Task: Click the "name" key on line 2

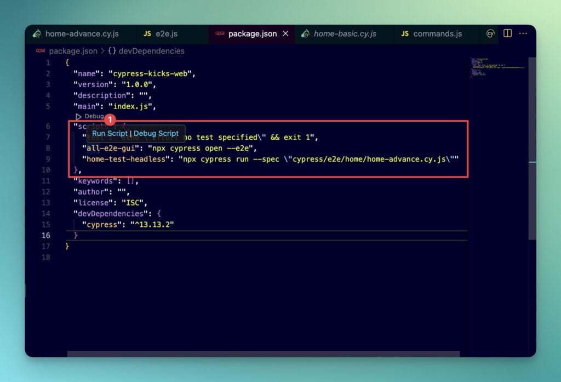Action: (x=87, y=74)
